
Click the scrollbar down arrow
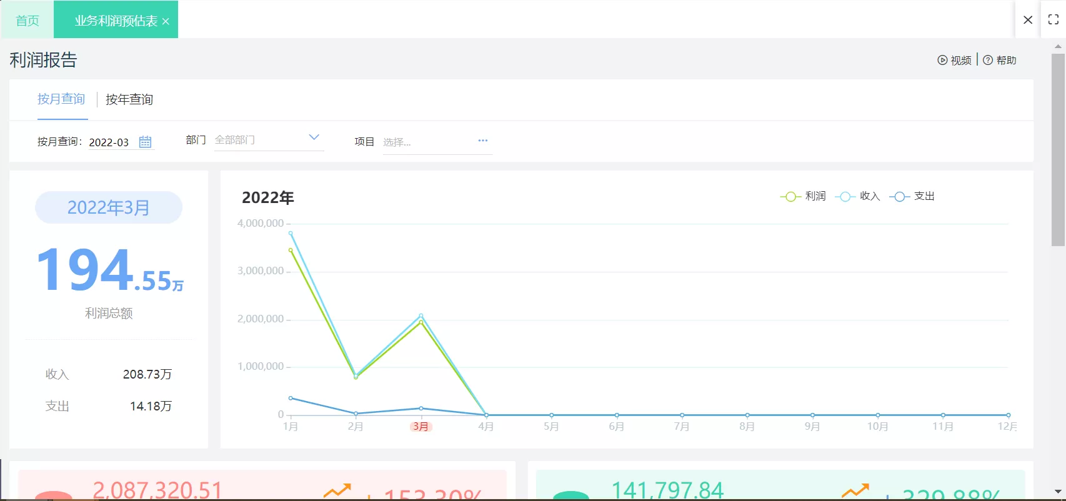tap(1058, 492)
